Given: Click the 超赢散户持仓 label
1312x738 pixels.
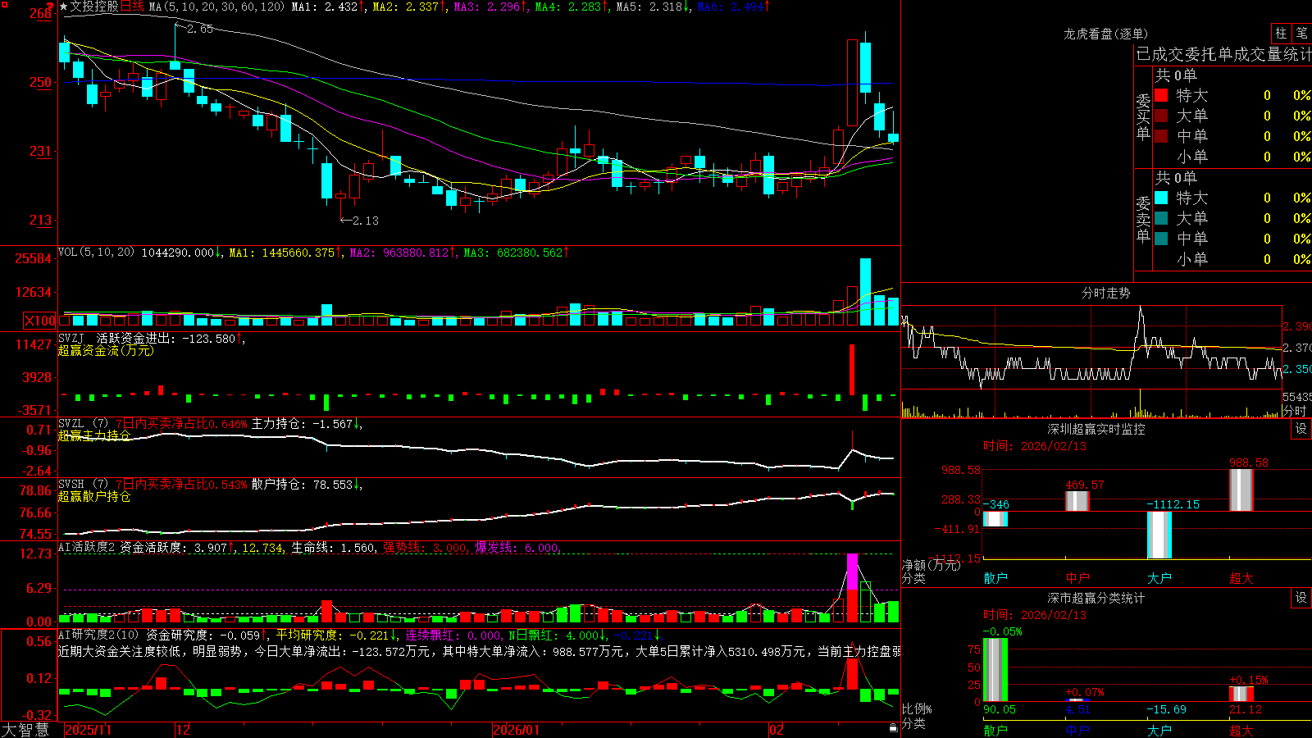Looking at the screenshot, I should point(94,496).
